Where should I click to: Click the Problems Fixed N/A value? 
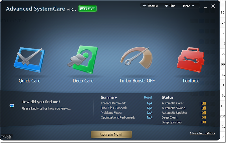[150, 113]
